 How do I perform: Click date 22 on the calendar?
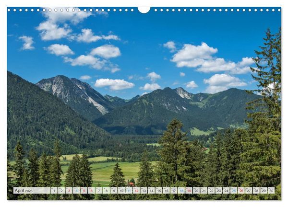[211, 191]
